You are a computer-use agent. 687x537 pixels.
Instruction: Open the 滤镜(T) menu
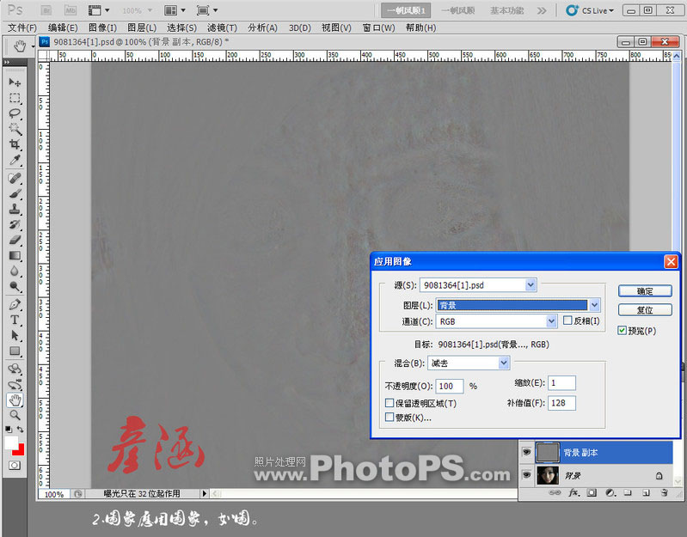tap(222, 28)
